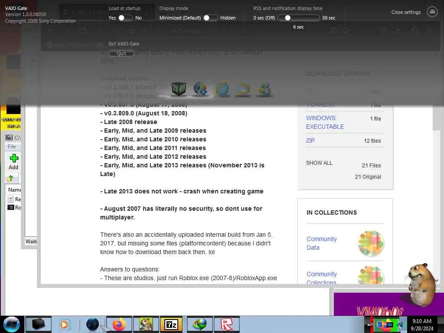This screenshot has width=444, height=333.
Task: Select the 'Ro' file row in 7-Zip
Action: pos(14,208)
